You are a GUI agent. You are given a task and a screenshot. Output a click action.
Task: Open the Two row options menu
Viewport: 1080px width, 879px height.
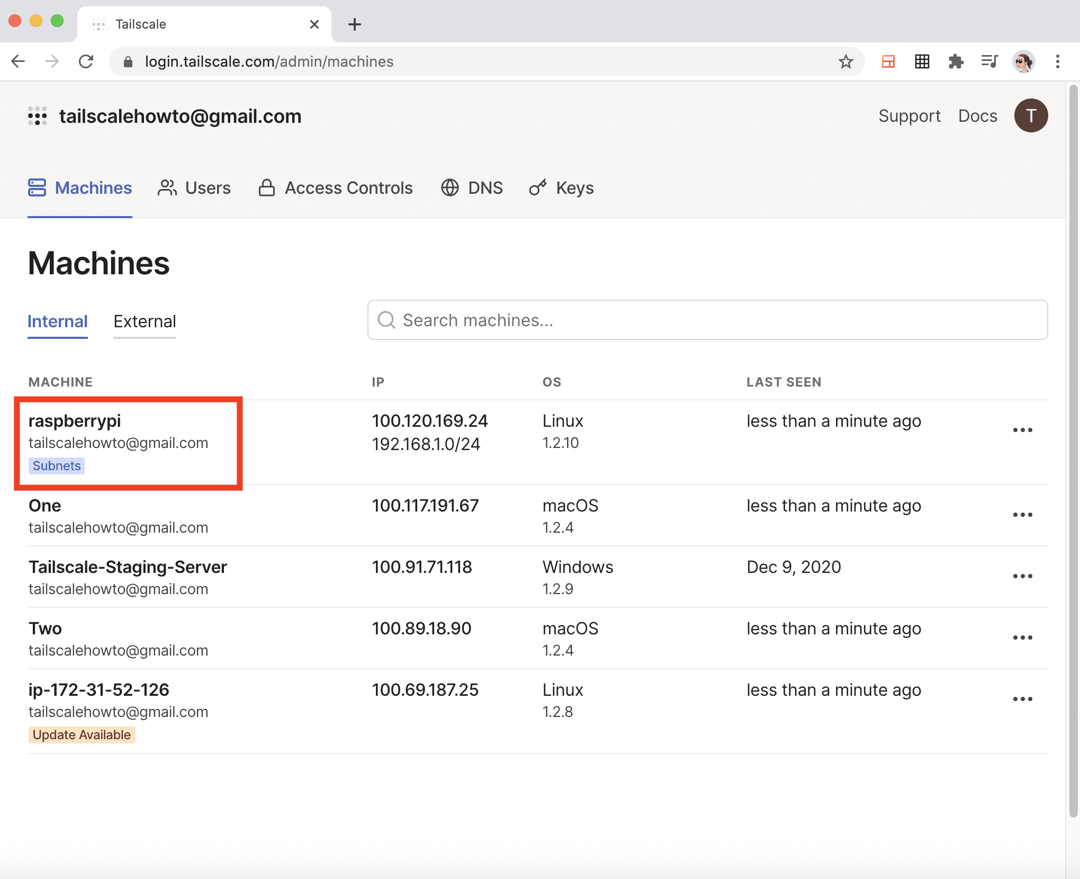(x=1022, y=637)
